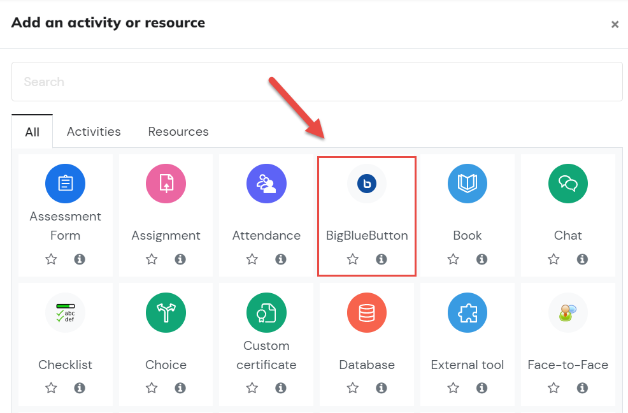Choose the Choice activity icon
Viewport: 628px width, 413px height.
[166, 313]
